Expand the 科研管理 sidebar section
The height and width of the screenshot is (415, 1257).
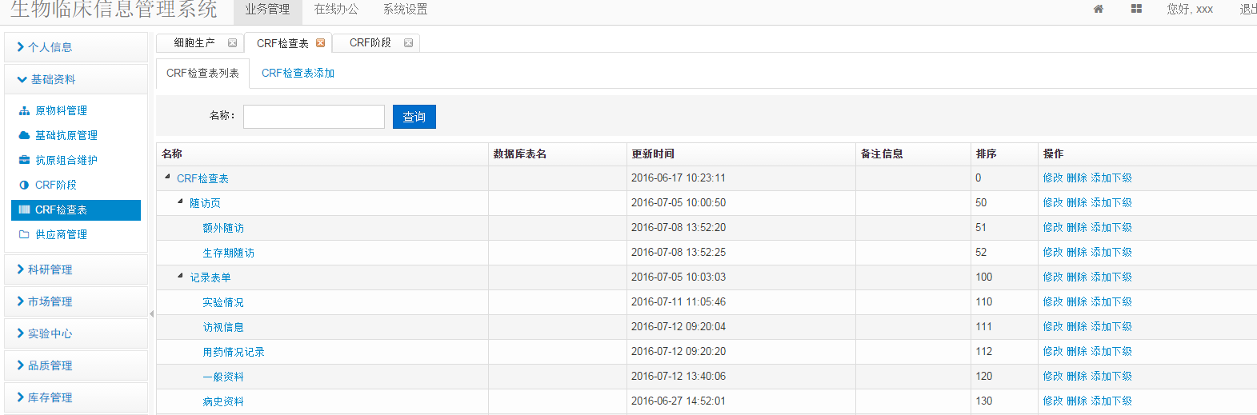[50, 269]
